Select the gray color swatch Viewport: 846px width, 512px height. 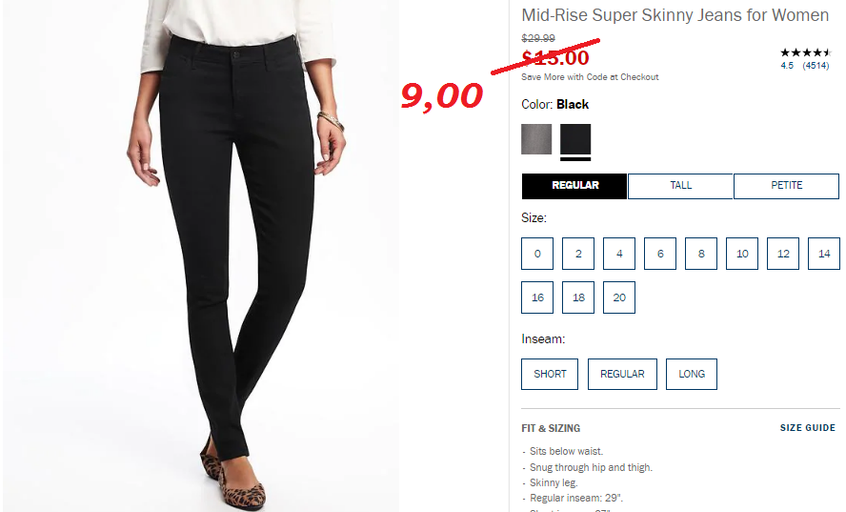pyautogui.click(x=536, y=139)
